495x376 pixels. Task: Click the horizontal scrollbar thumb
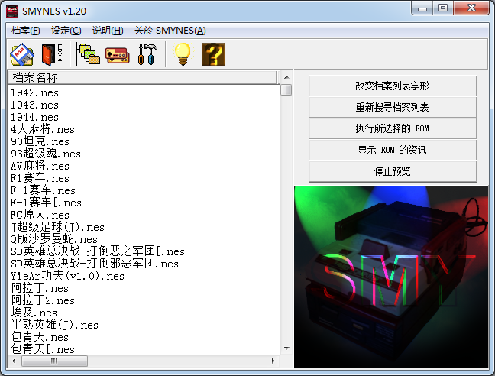click(54, 361)
